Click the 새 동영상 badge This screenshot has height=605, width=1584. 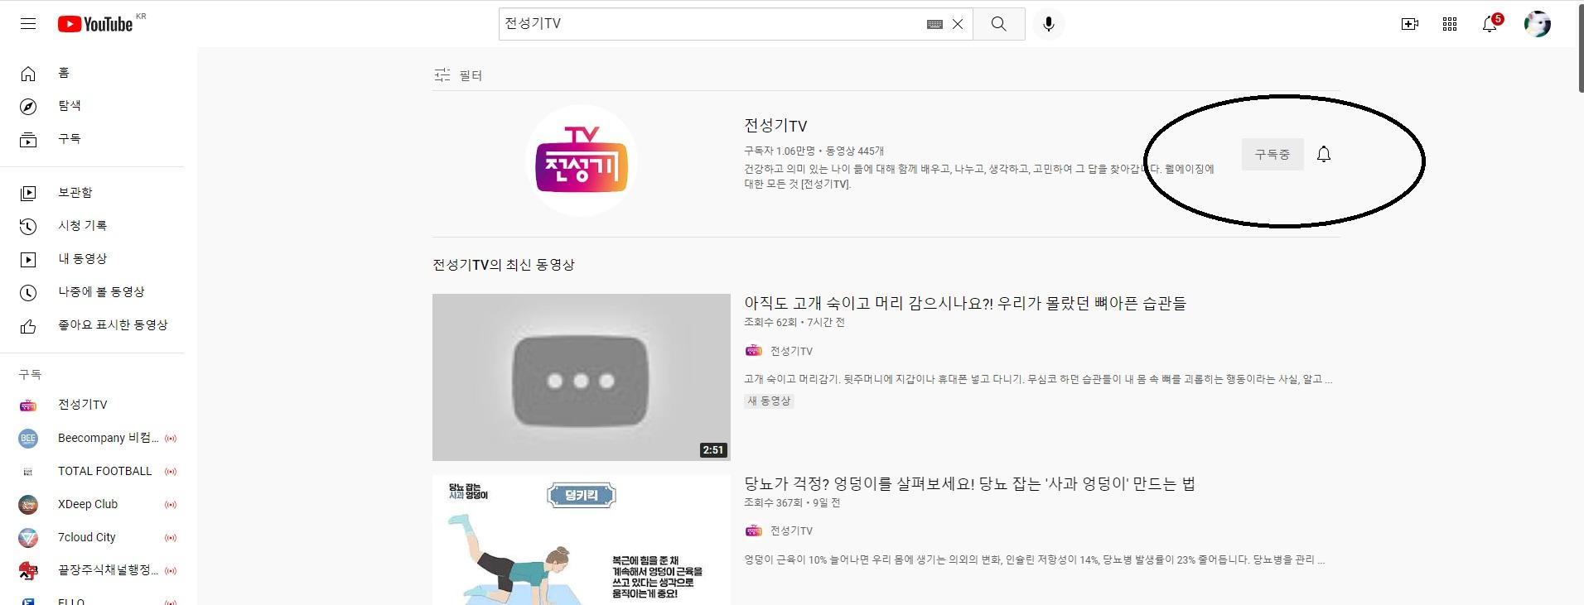[770, 401]
